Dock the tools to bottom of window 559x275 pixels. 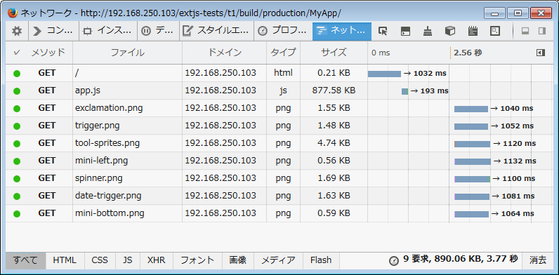(x=525, y=32)
